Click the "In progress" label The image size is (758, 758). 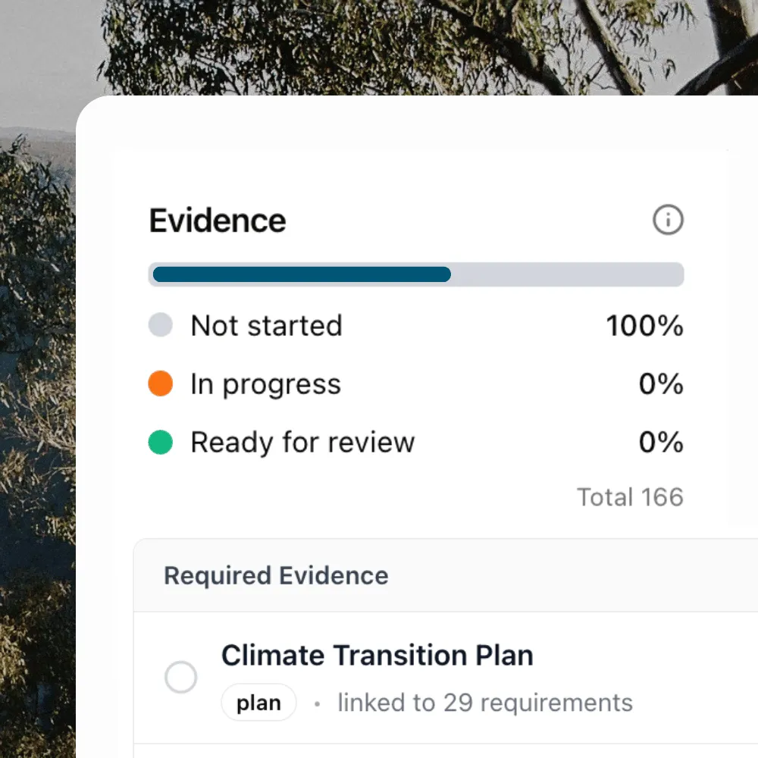click(266, 385)
